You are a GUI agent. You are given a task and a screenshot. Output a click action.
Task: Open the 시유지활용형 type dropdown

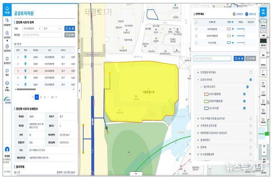[31, 28]
